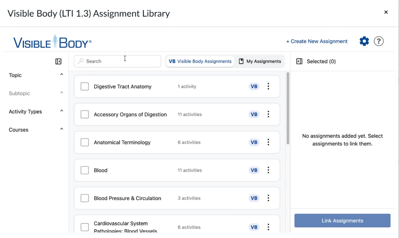The image size is (399, 238).
Task: Click VB badge on Blood Pressure & Circulation
Action: tap(254, 198)
